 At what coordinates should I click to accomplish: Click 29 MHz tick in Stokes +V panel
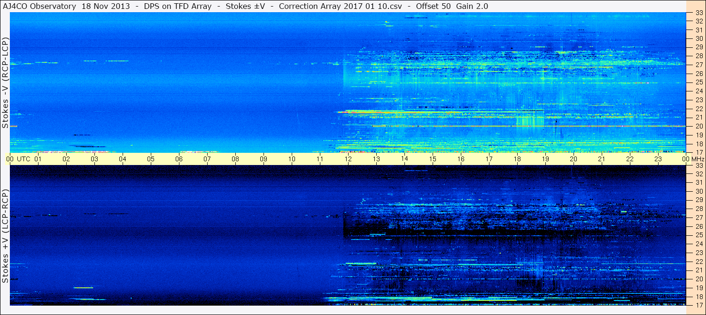pos(699,200)
